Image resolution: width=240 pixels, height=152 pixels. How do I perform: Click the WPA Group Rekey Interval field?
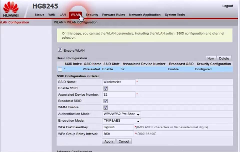tap(118, 134)
